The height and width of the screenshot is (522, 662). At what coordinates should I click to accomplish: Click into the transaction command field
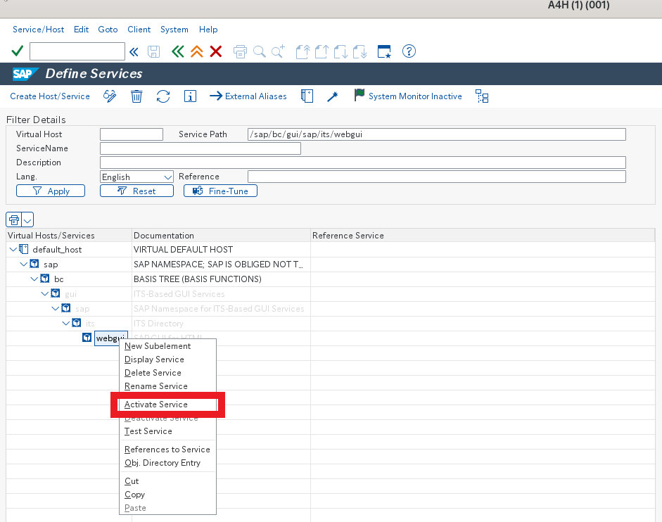[x=77, y=51]
